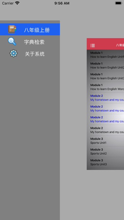The height and width of the screenshot is (220, 124).
Task: Open Module 1 How to learn English Words row
Action: pos(105,87)
